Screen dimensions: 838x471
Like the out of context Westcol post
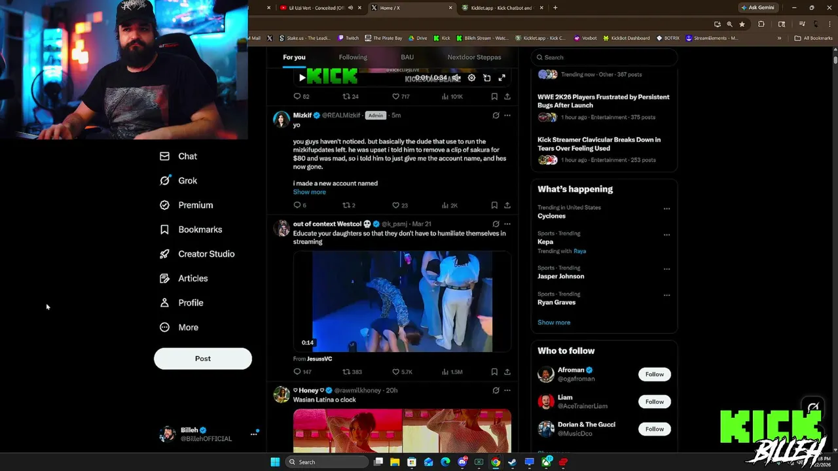[395, 372]
